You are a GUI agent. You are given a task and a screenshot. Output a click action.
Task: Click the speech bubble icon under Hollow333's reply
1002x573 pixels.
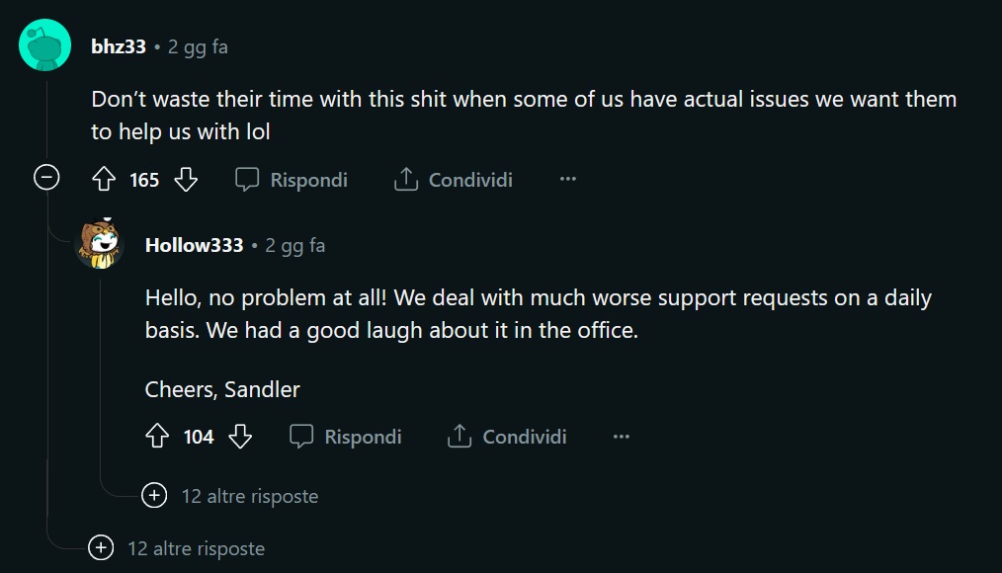pos(301,437)
